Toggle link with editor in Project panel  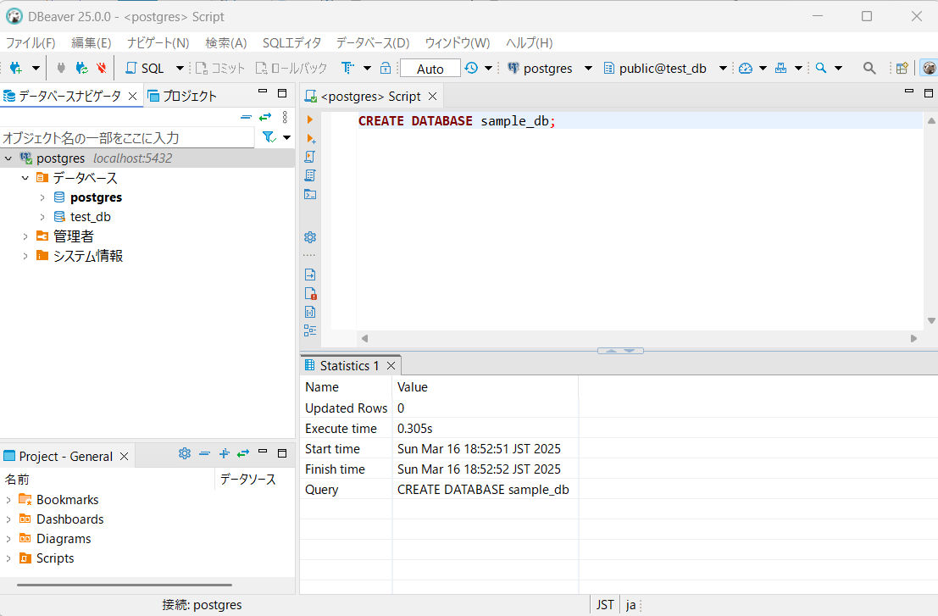[243, 454]
